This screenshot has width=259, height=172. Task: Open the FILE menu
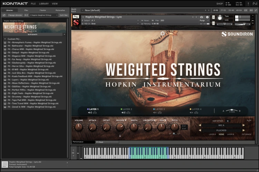(33, 3)
